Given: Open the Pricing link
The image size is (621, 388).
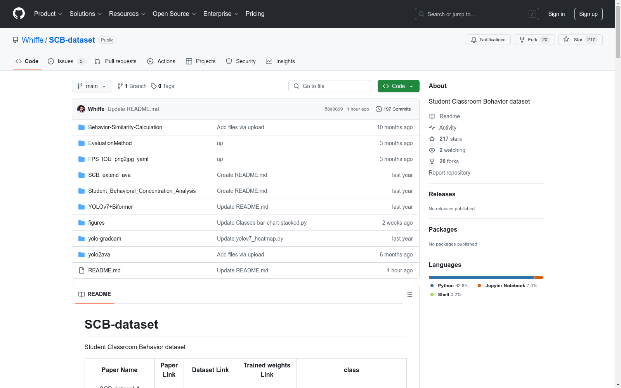Looking at the screenshot, I should click(x=255, y=14).
